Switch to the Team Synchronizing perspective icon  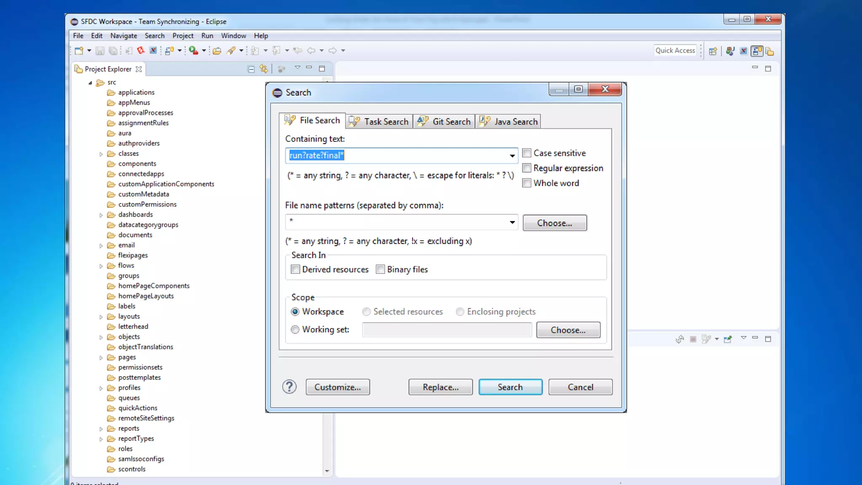757,51
